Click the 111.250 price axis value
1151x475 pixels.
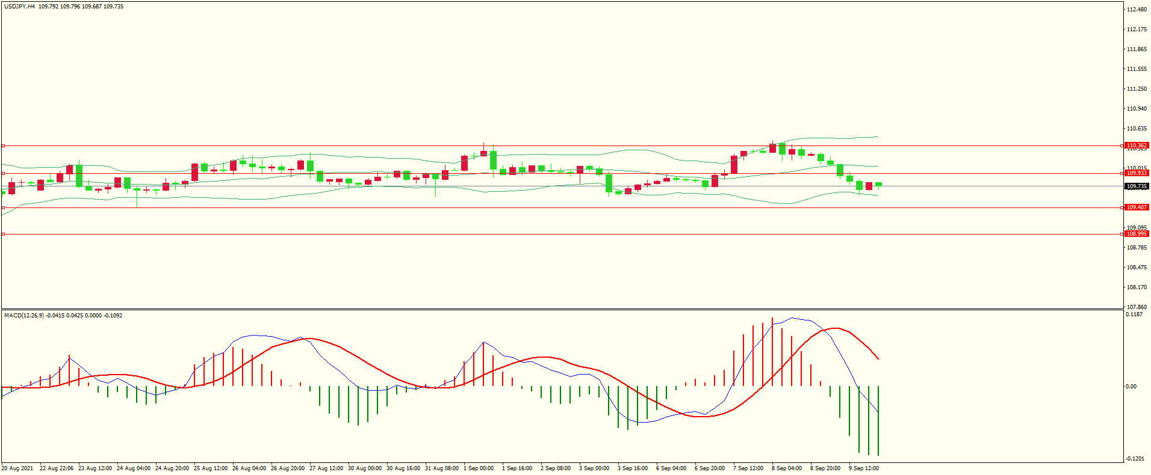1137,89
